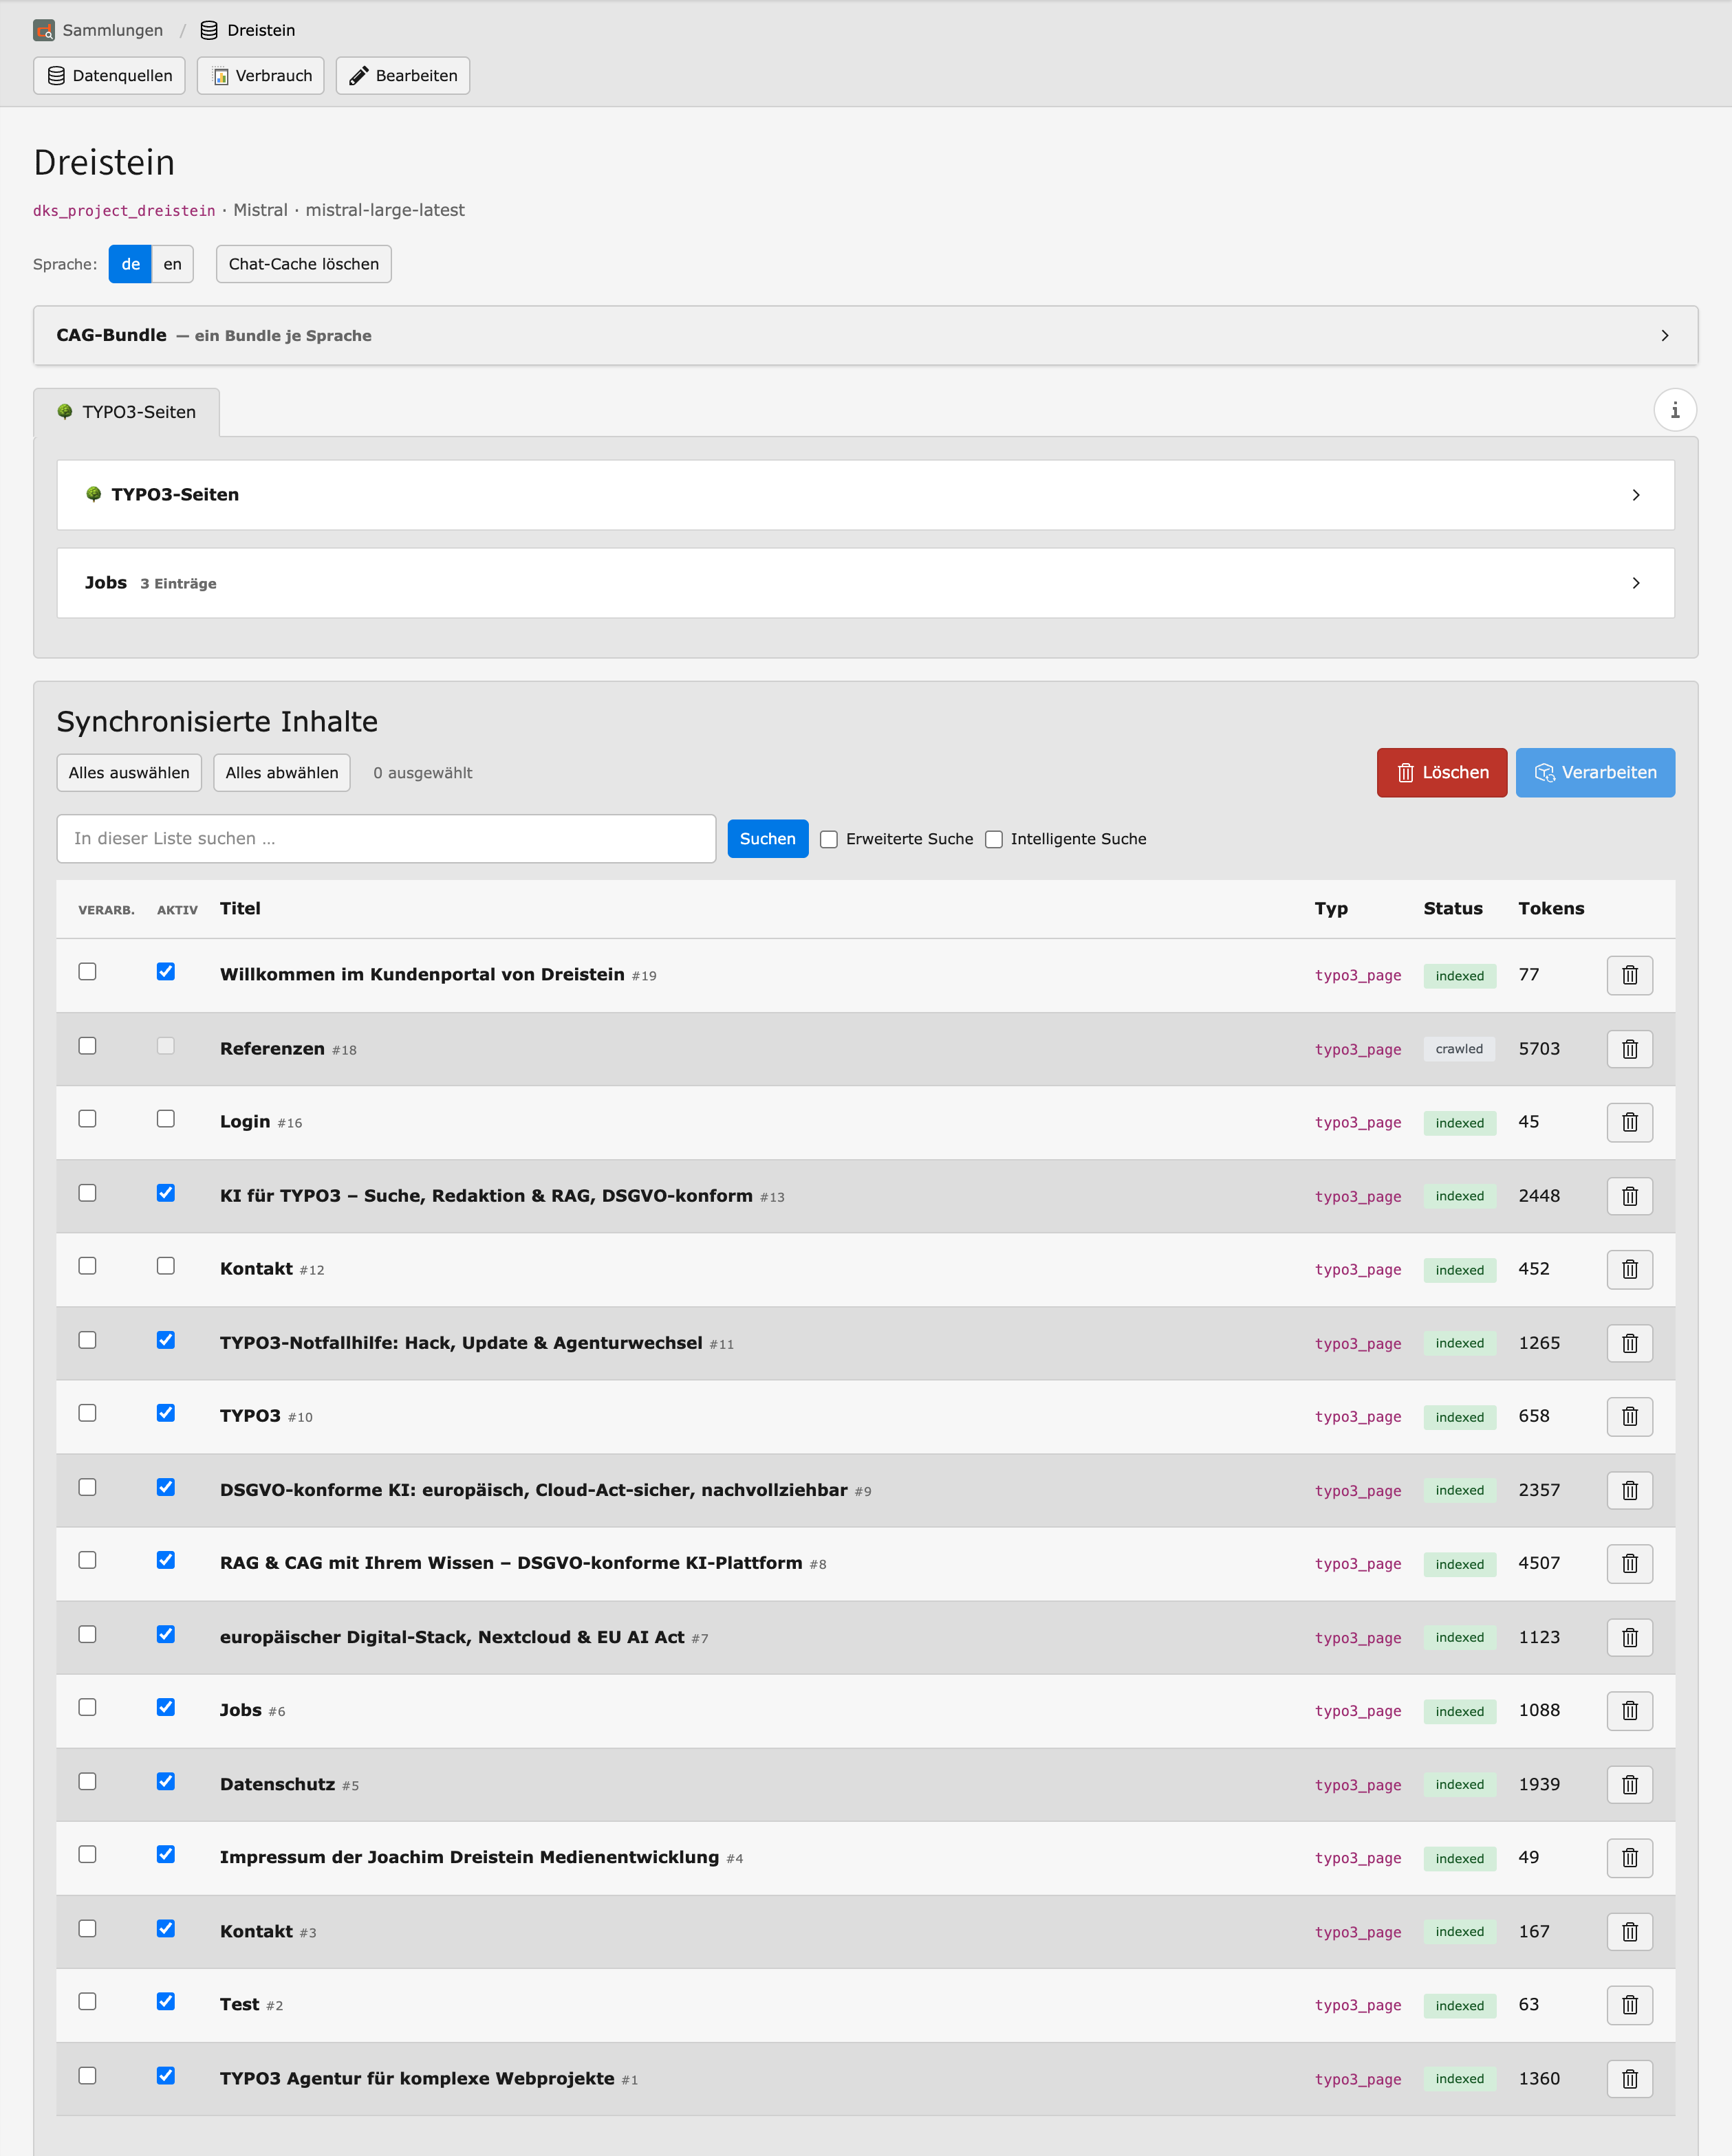Delete Jobs #6 row via trash icon
The image size is (1732, 2156).
[1629, 1711]
